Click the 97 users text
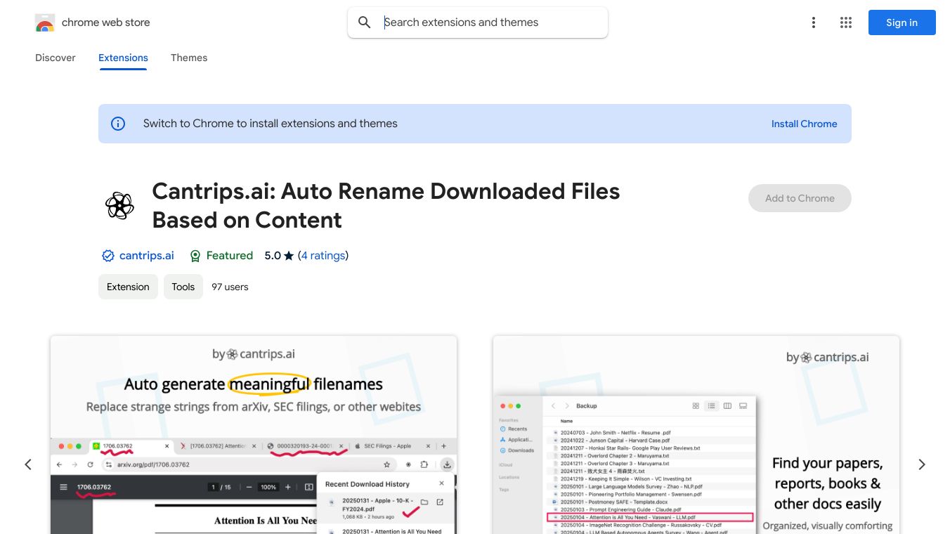The width and height of the screenshot is (950, 534). (230, 287)
